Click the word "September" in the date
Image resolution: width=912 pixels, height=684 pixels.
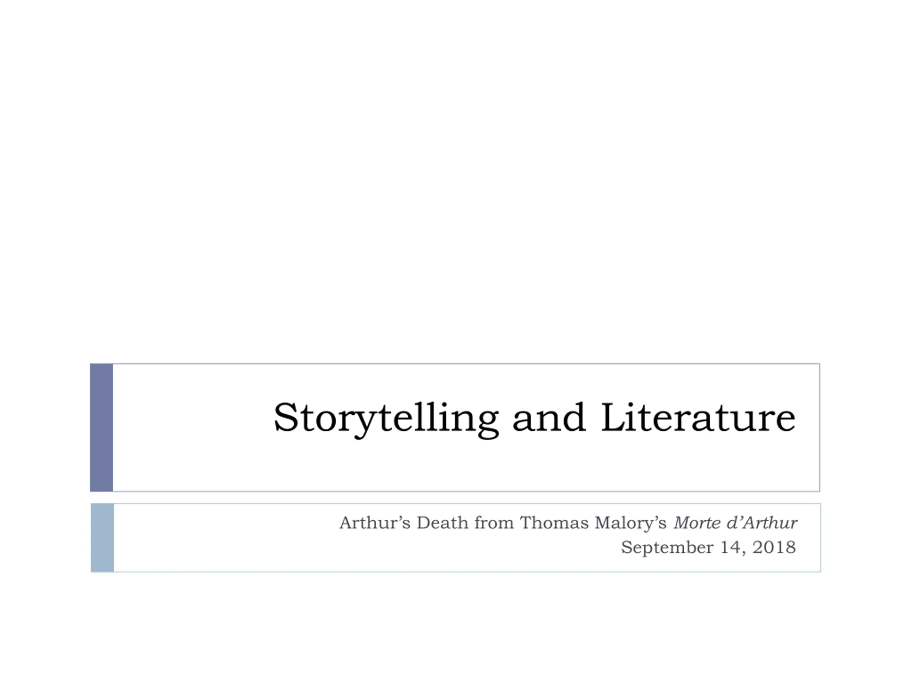(x=667, y=548)
